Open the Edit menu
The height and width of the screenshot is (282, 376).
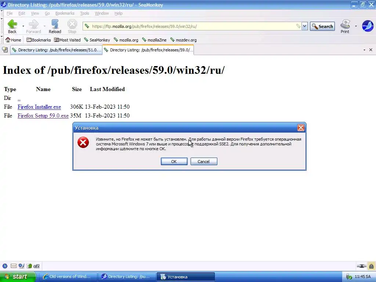[x=22, y=13]
